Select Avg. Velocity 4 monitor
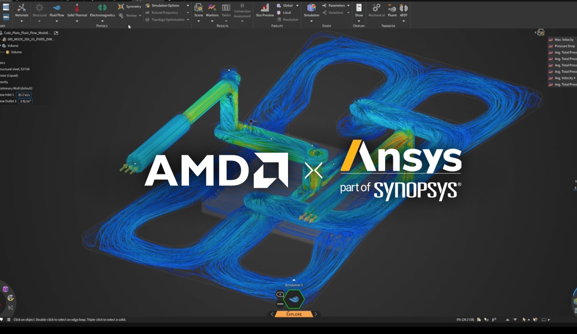The width and height of the screenshot is (577, 334). (x=565, y=78)
